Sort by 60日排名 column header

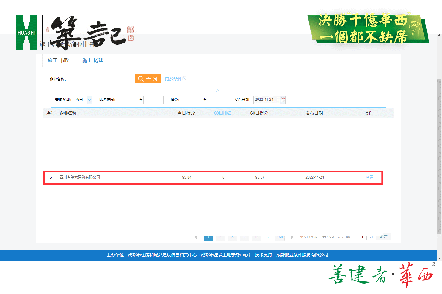click(223, 113)
